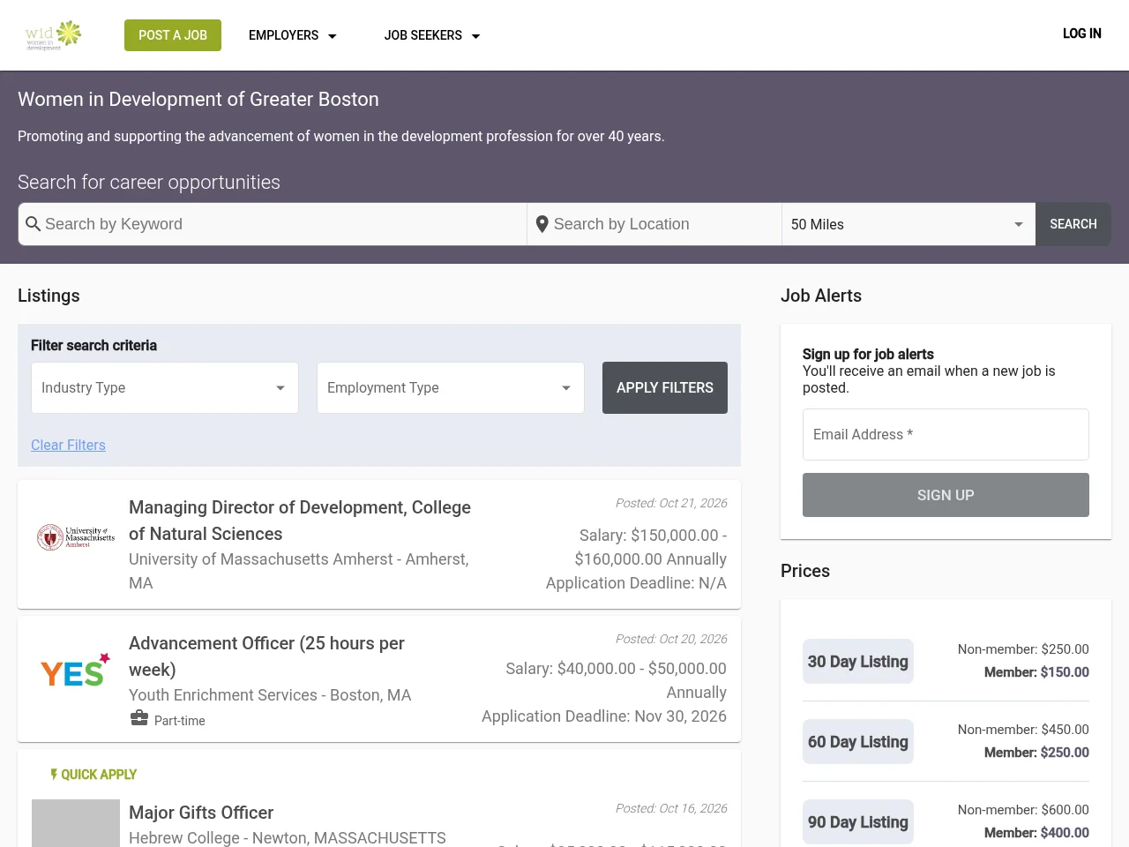Open Managing Director of Development job listing
This screenshot has width=1129, height=847.
pos(300,521)
